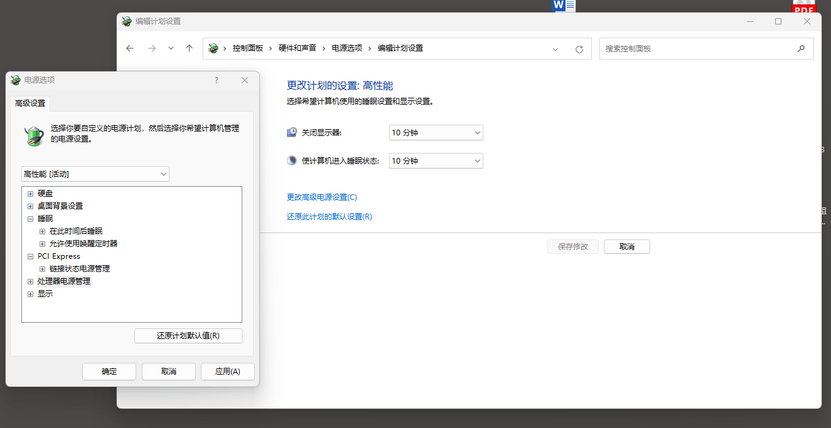Screen dimensions: 831x428
Task: Open chevron after 控制面板 breadcrumb
Action: tap(271, 48)
